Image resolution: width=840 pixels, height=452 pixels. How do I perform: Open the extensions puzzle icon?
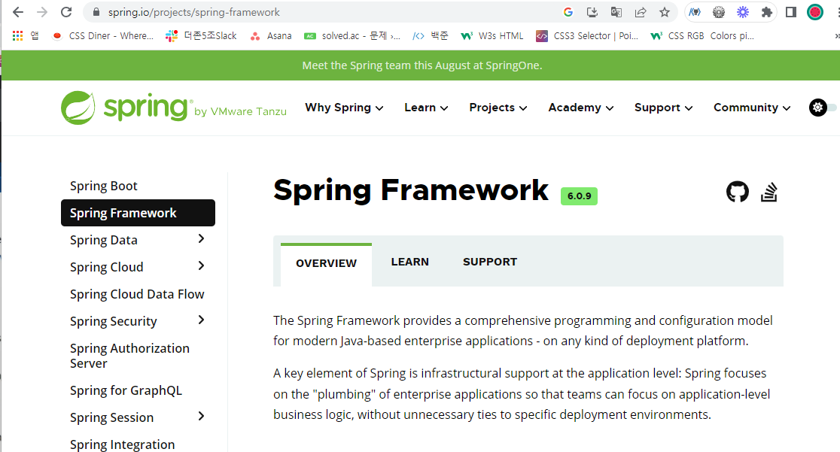coord(766,12)
